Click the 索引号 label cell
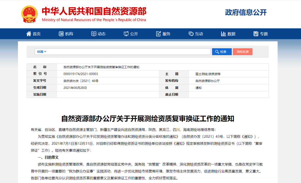301x183 pixels. tap(42, 74)
